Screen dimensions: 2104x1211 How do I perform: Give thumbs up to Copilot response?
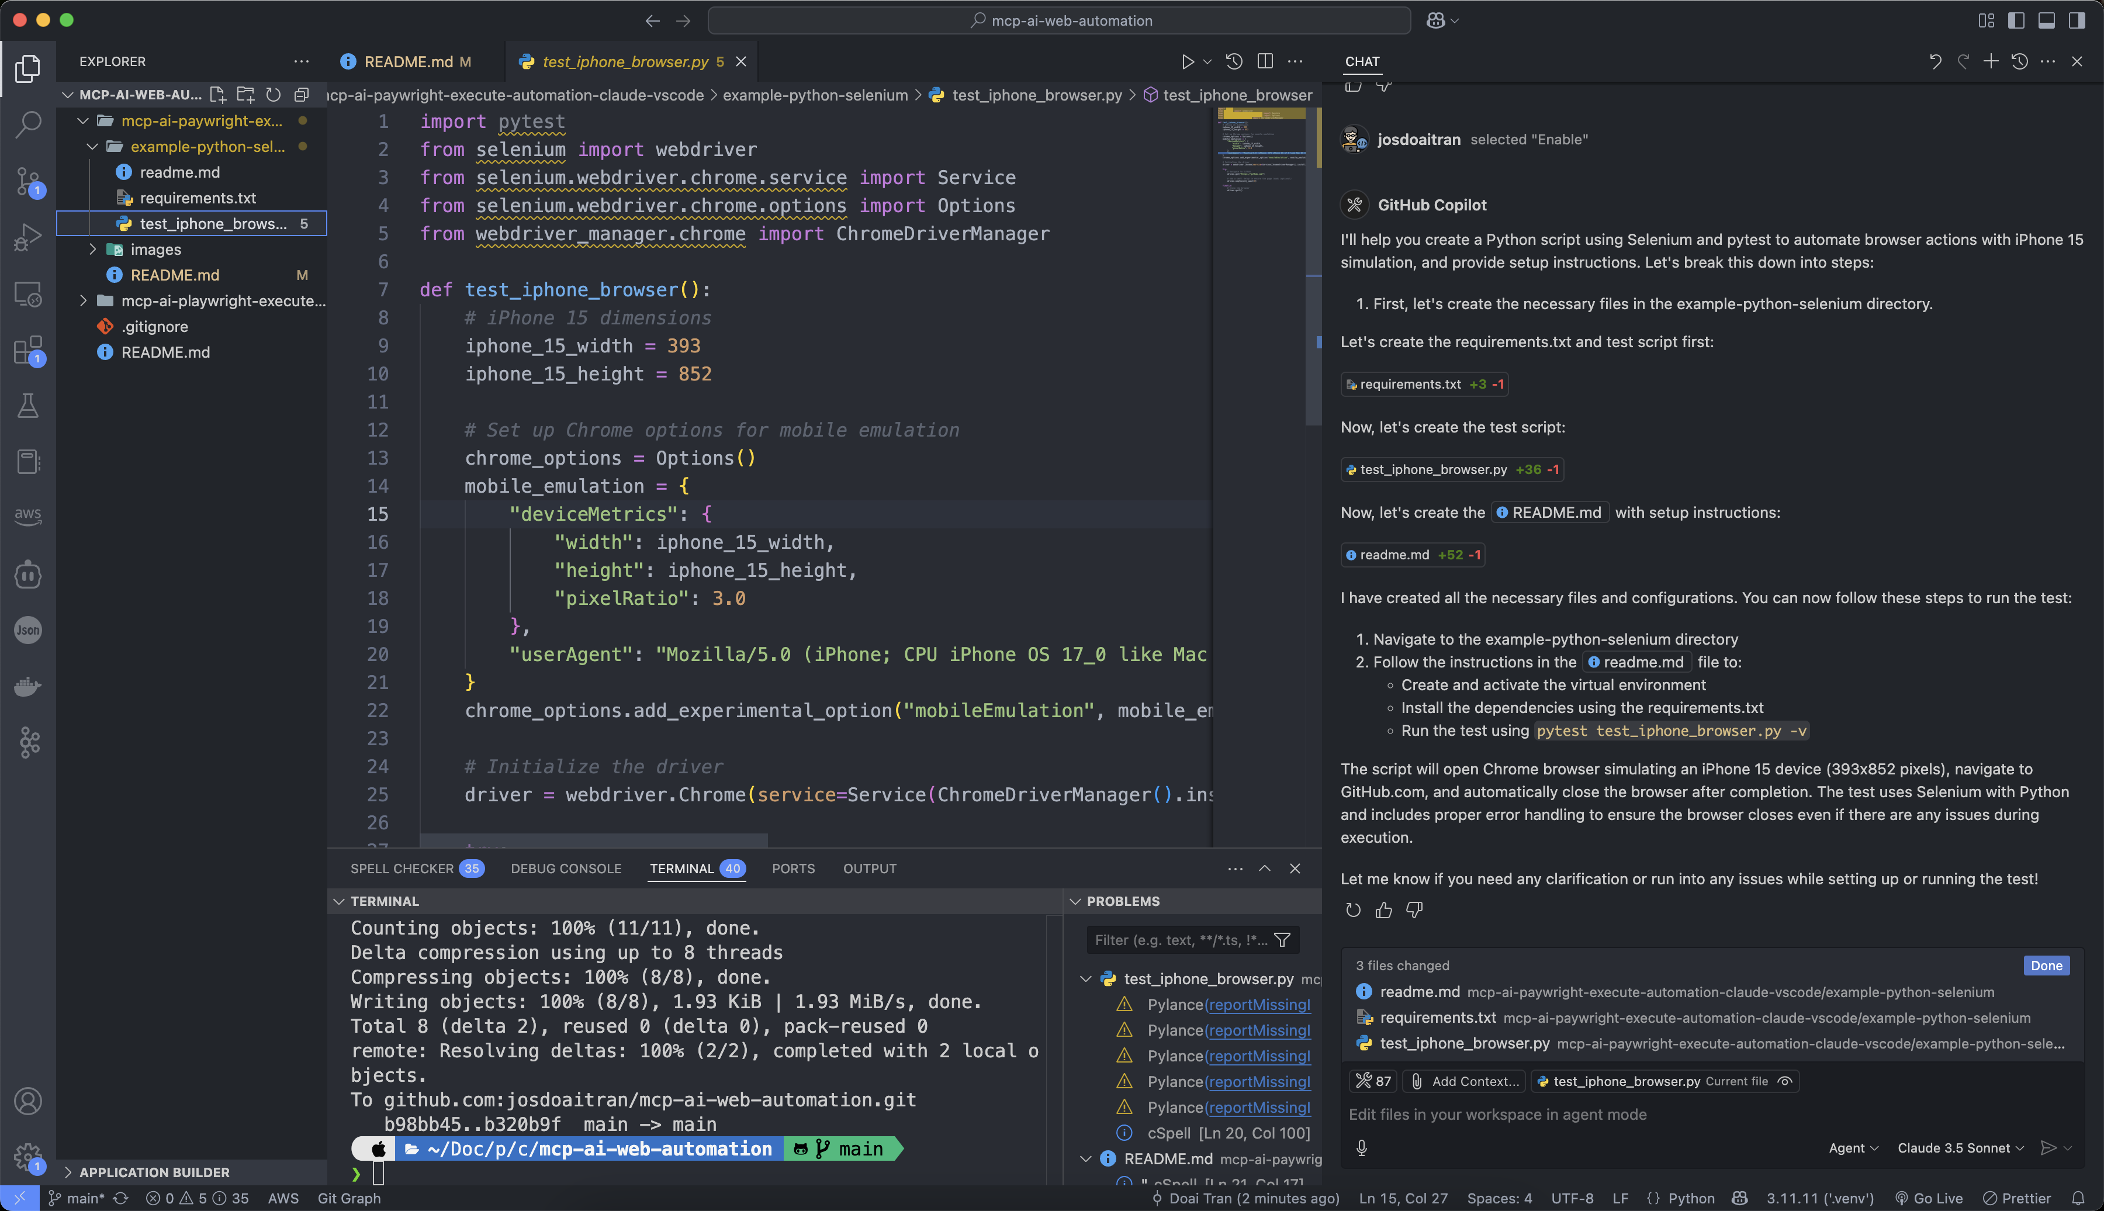coord(1384,910)
